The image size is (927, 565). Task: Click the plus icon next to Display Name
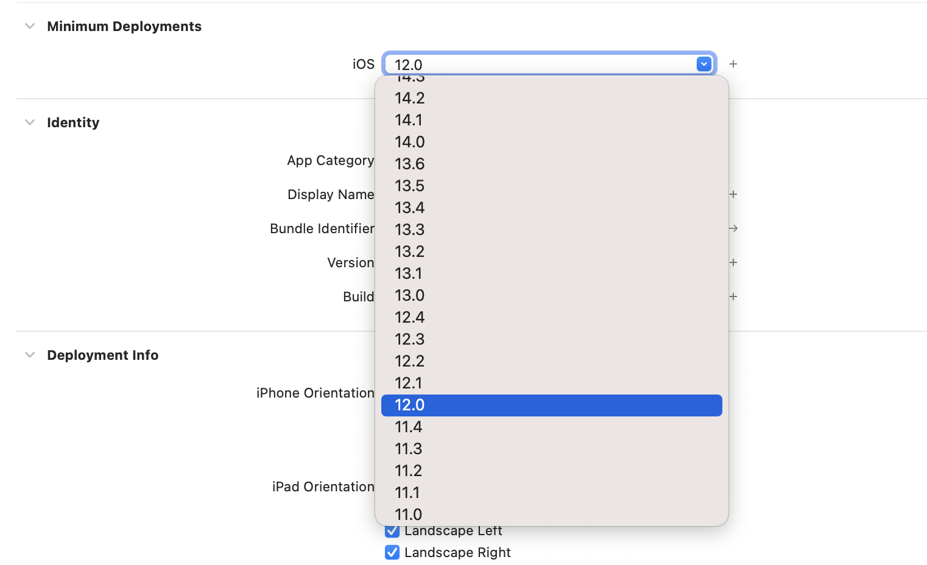(733, 194)
